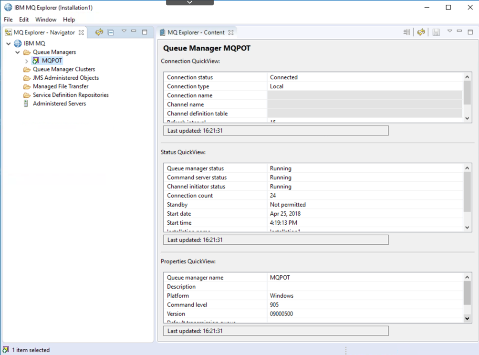Select Service Definition Repositories
Image resolution: width=479 pixels, height=355 pixels.
click(71, 95)
